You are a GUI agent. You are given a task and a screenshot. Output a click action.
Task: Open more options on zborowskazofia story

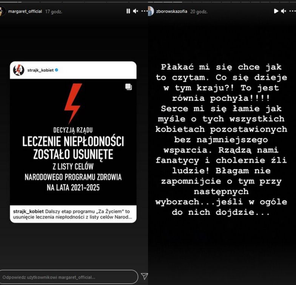292,11
